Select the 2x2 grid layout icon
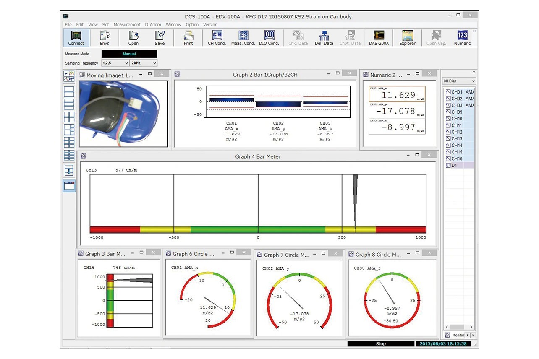 [69, 117]
